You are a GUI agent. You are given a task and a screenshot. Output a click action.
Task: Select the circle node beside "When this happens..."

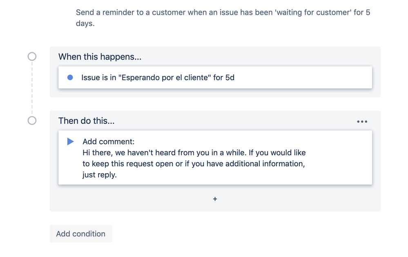[32, 56]
